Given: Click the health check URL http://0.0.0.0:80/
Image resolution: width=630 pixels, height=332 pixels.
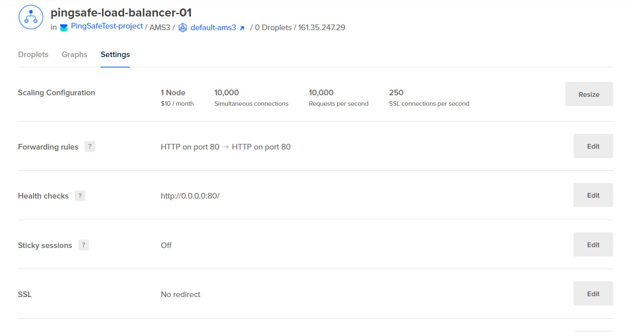Looking at the screenshot, I should pyautogui.click(x=190, y=196).
